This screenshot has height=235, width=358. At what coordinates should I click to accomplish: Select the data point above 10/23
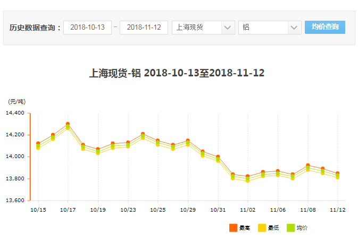(128, 144)
